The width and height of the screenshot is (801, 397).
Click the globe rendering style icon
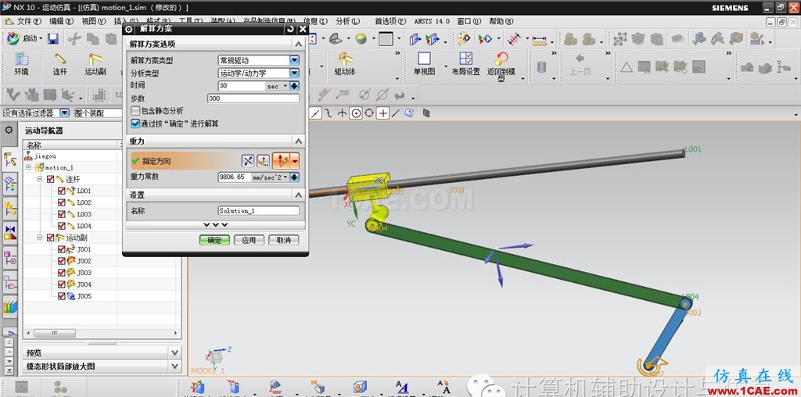click(x=361, y=39)
